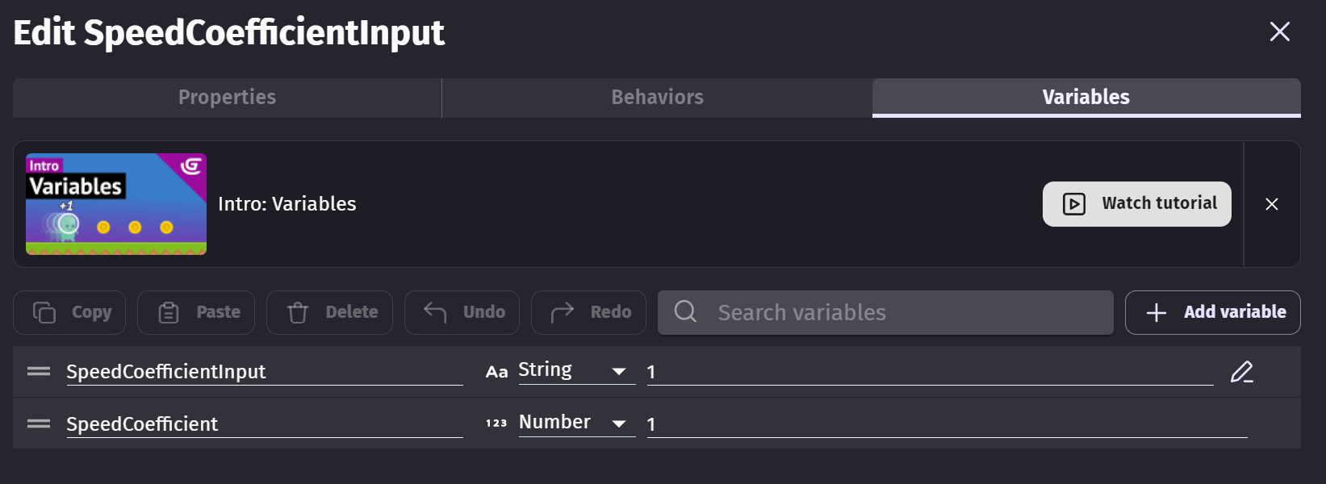Viewport: 1326px width, 484px height.
Task: Open the Intro Variables tutorial thumbnail
Action: pyautogui.click(x=116, y=204)
